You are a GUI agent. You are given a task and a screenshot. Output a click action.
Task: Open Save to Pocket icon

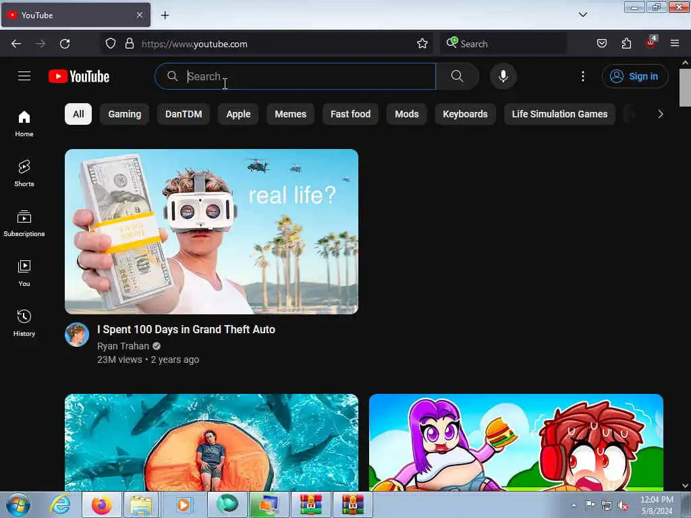(x=601, y=44)
